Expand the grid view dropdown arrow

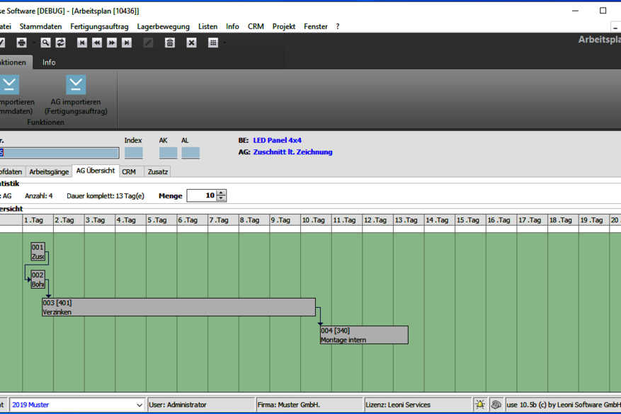224,43
